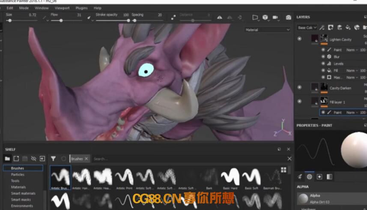The height and width of the screenshot is (210, 367).
Task: Toggle visibility of the Levels effect
Action: point(323,63)
